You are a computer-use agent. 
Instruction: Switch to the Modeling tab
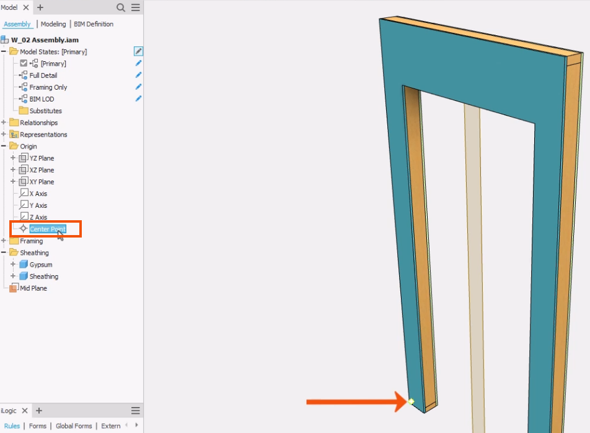tap(53, 24)
